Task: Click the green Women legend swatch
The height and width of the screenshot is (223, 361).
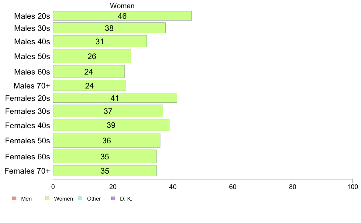Action: tap(47, 198)
